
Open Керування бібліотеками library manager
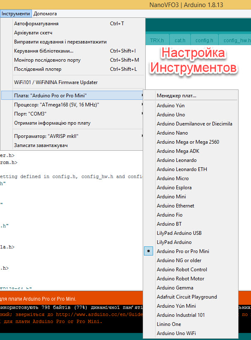pyautogui.click(x=44, y=51)
